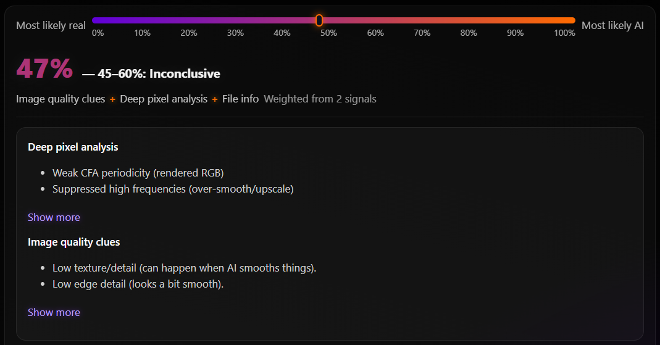Click the Deep pixel analysis section heading

click(73, 147)
